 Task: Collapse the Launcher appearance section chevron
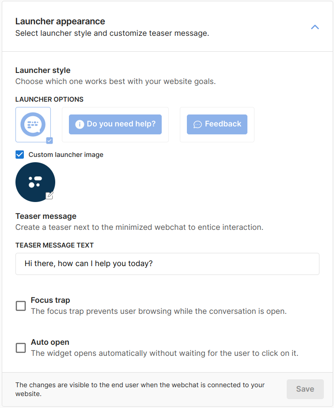point(315,27)
